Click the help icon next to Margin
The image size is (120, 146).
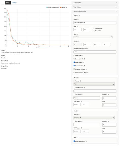tap(79, 41)
